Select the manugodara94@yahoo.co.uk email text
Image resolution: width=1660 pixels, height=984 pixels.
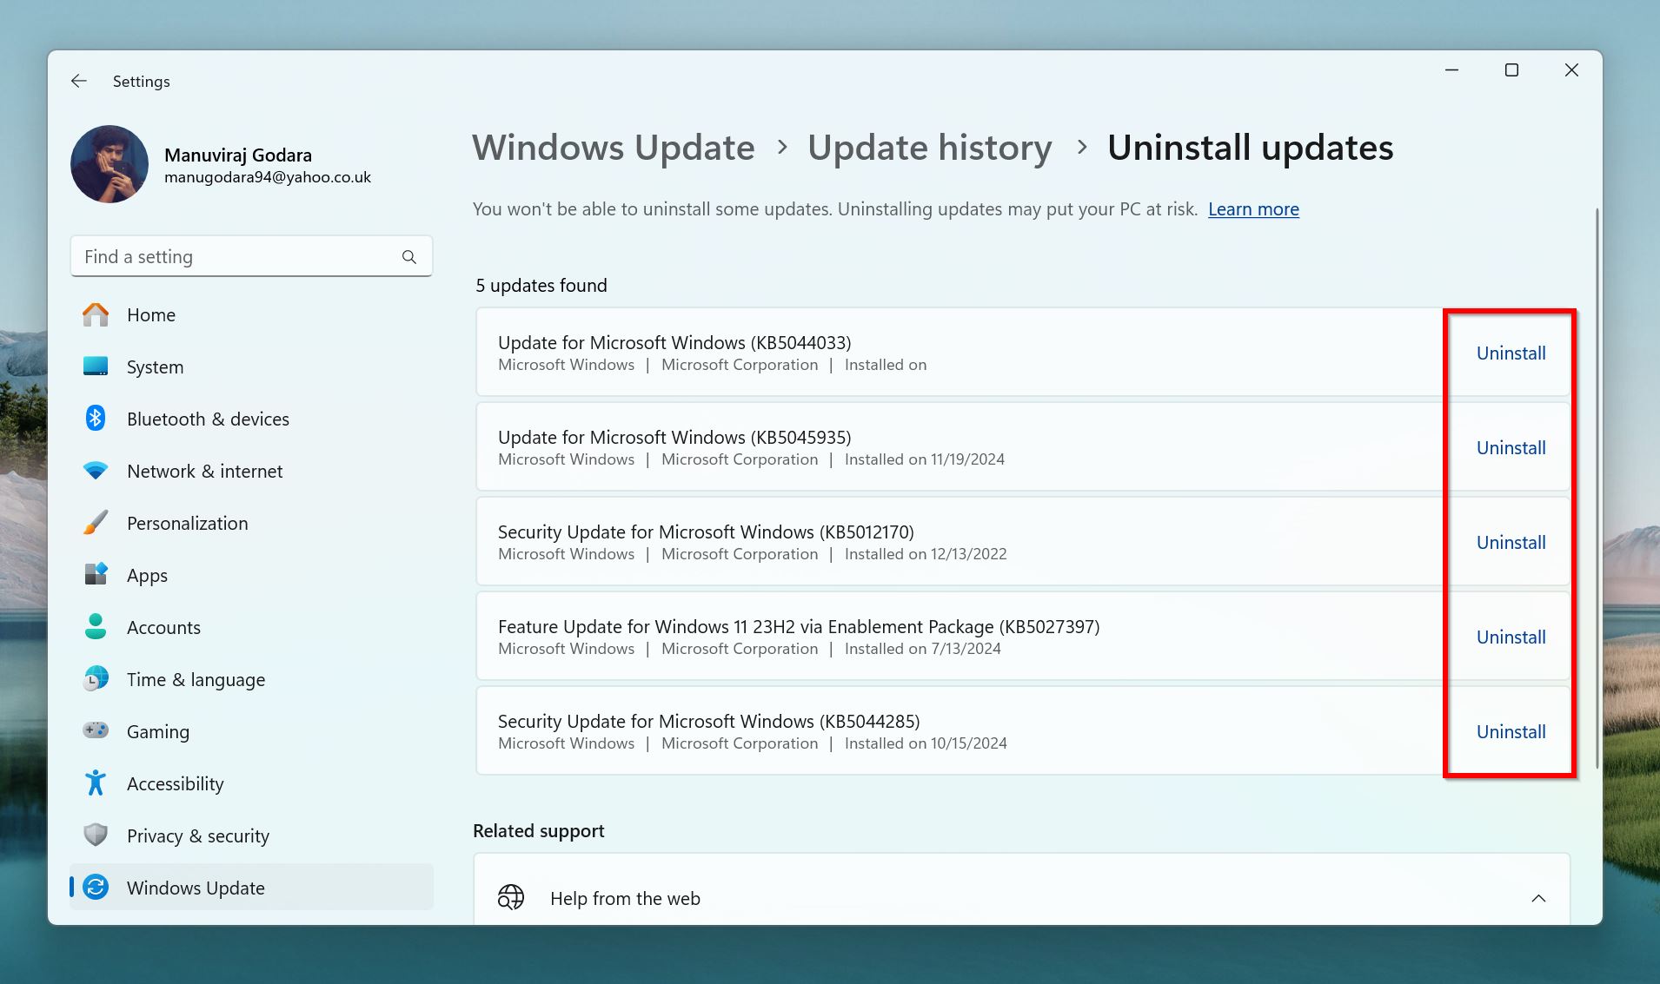coord(268,177)
